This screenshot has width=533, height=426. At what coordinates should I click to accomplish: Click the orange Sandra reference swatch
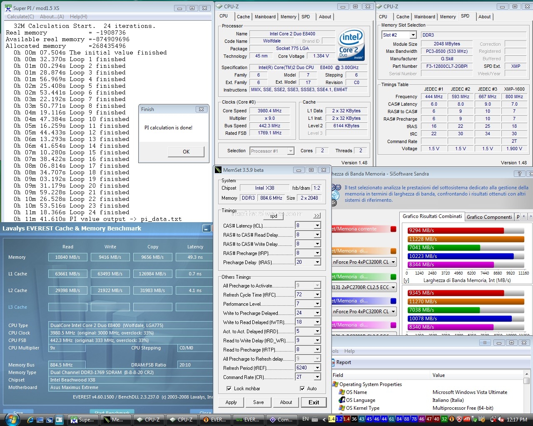tap(394, 251)
